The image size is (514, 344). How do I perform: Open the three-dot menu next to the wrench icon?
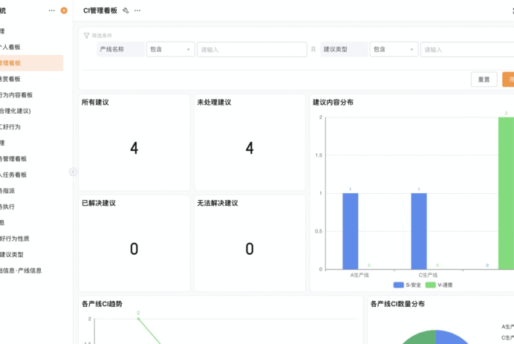137,10
